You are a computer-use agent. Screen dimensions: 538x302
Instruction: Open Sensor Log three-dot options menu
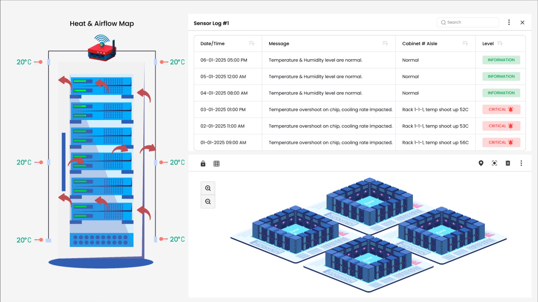point(509,22)
